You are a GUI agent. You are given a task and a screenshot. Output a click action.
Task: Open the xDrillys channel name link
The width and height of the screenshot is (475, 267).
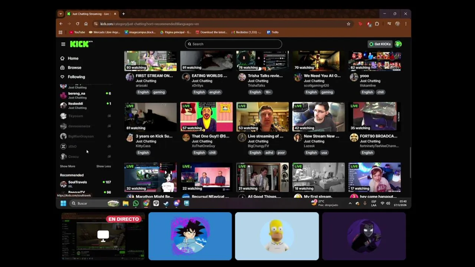pyautogui.click(x=197, y=86)
